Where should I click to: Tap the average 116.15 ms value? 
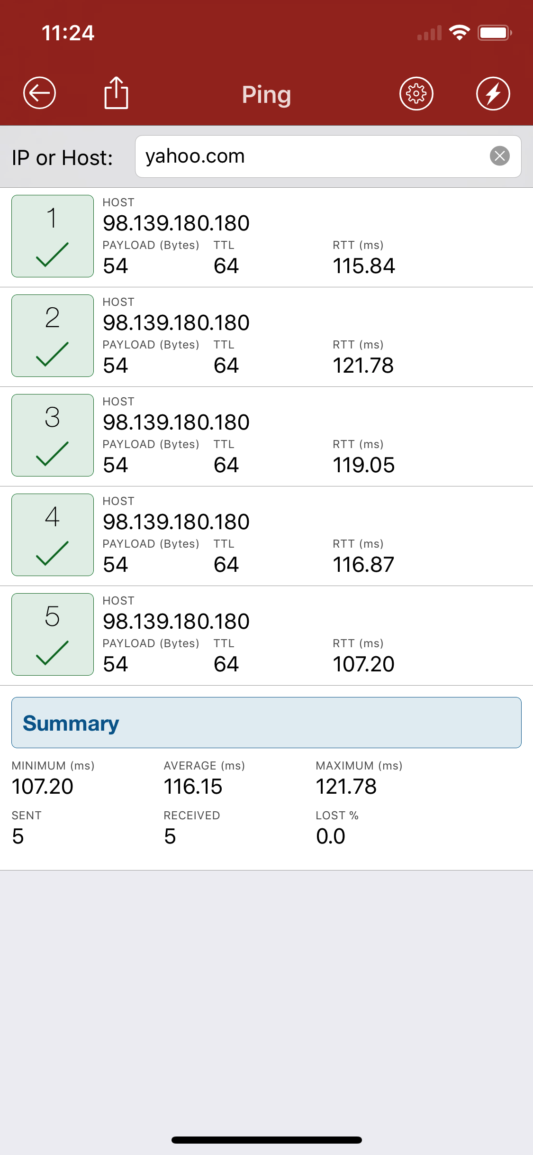point(193,787)
